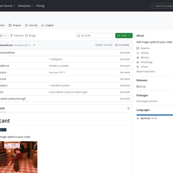
Task: Open 'mod.ts: define createIncant return type' commit
Action: (x=68, y=92)
